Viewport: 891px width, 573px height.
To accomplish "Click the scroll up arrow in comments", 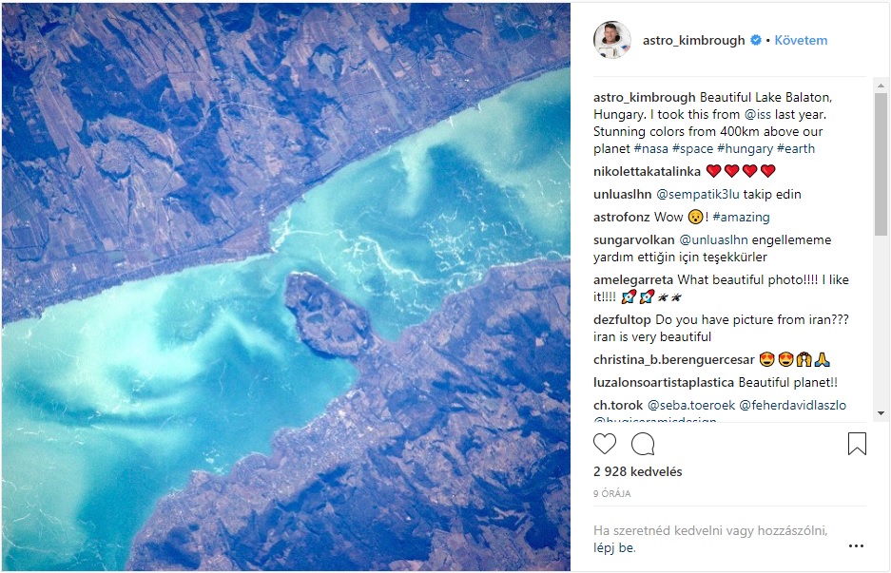I will (881, 86).
